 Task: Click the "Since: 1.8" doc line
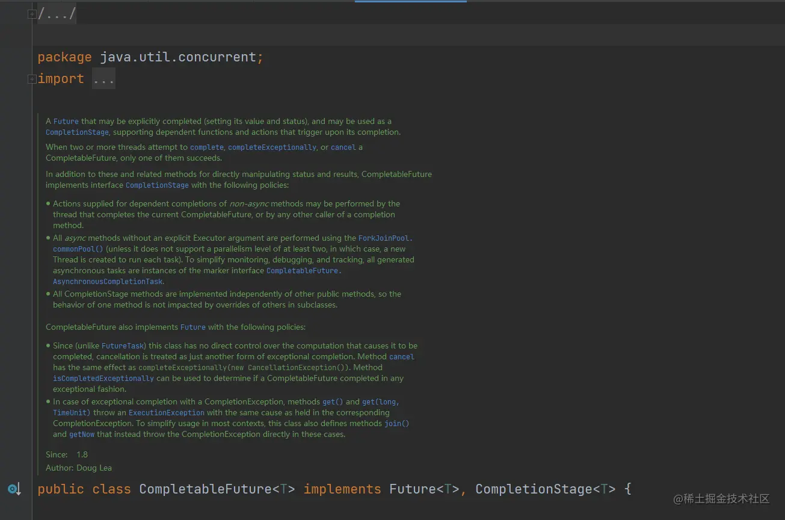(67, 455)
